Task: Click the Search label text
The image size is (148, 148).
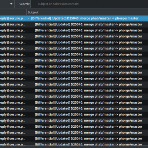Action: coord(24,4)
